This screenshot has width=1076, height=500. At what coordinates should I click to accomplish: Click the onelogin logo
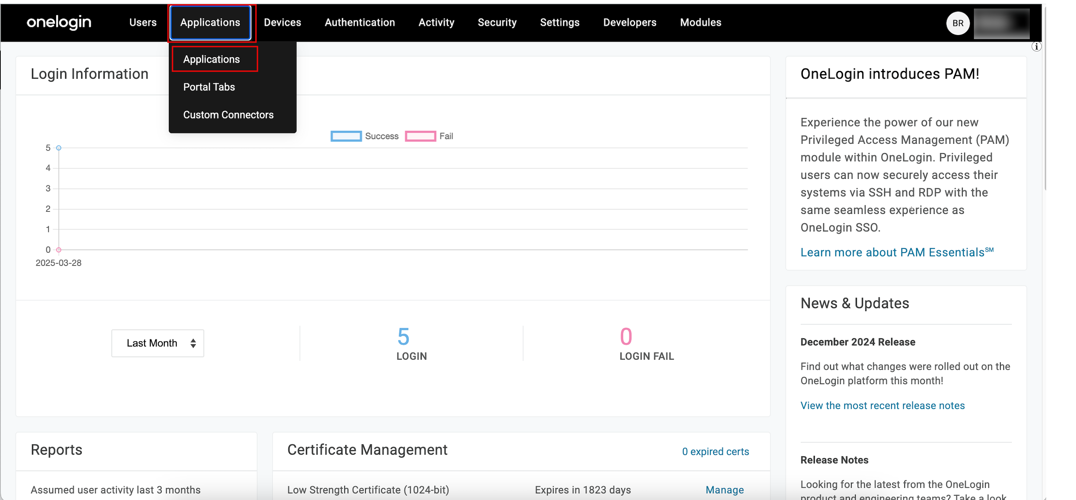pyautogui.click(x=59, y=22)
